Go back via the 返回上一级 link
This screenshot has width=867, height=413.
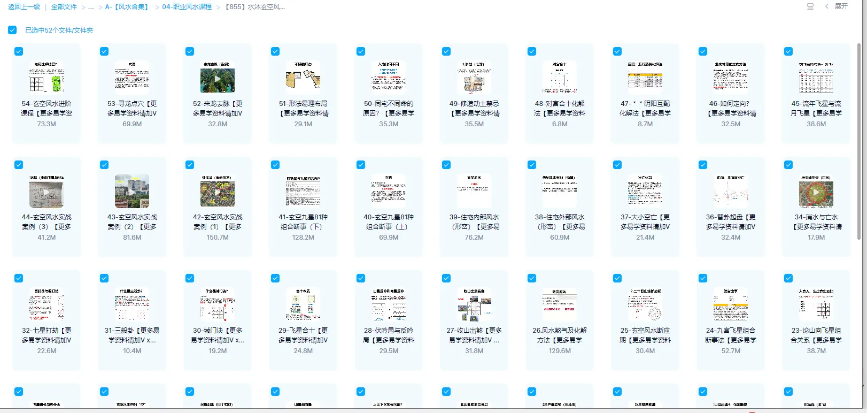24,7
